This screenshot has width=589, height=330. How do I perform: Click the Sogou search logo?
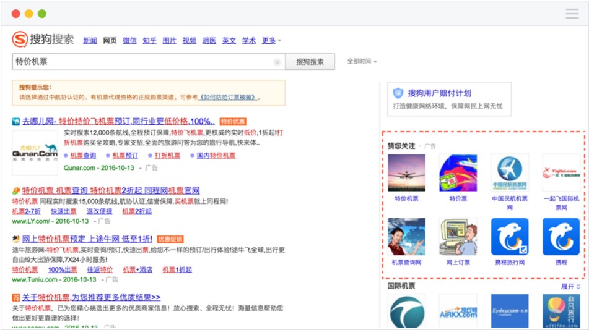point(43,39)
